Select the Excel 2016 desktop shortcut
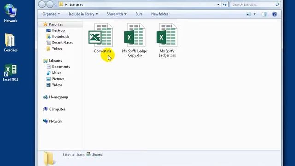The width and height of the screenshot is (295, 166). (x=11, y=72)
